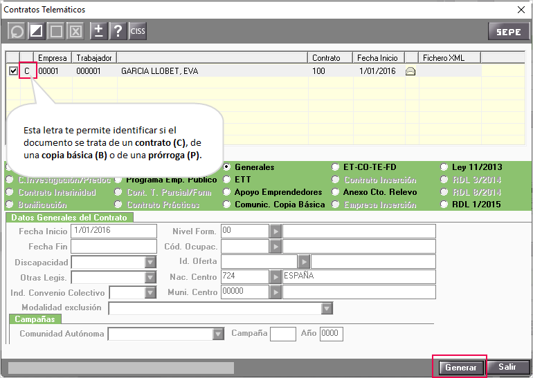Choose the Comunic. Copia Básica option

click(x=227, y=205)
